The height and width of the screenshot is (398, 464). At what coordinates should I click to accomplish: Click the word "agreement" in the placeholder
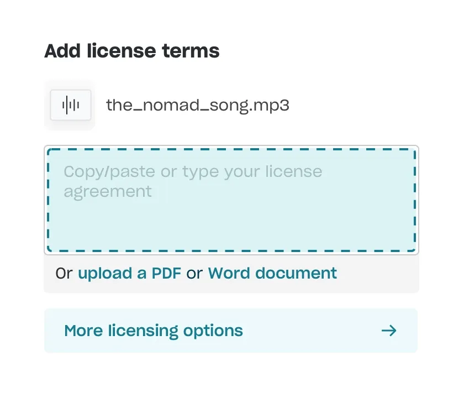coord(108,191)
